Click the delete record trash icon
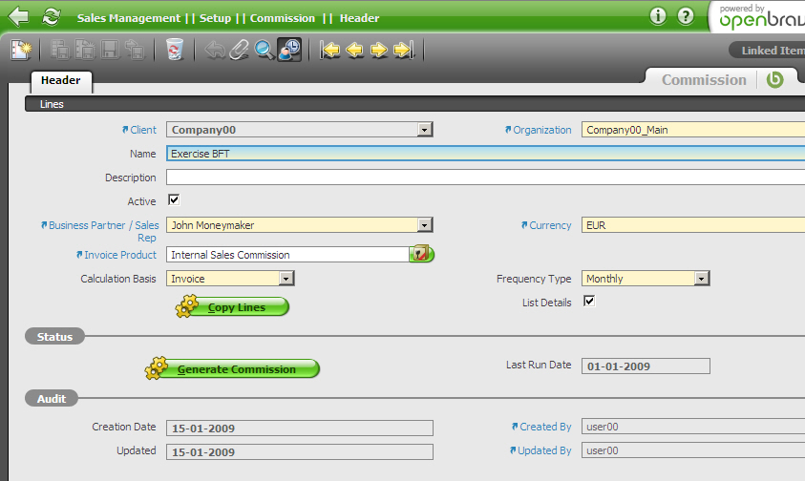Screen dimensions: 805x481 click(174, 50)
